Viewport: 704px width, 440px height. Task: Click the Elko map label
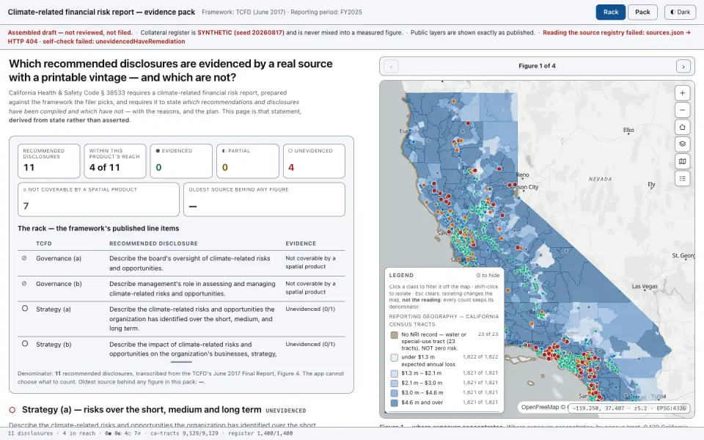628,131
